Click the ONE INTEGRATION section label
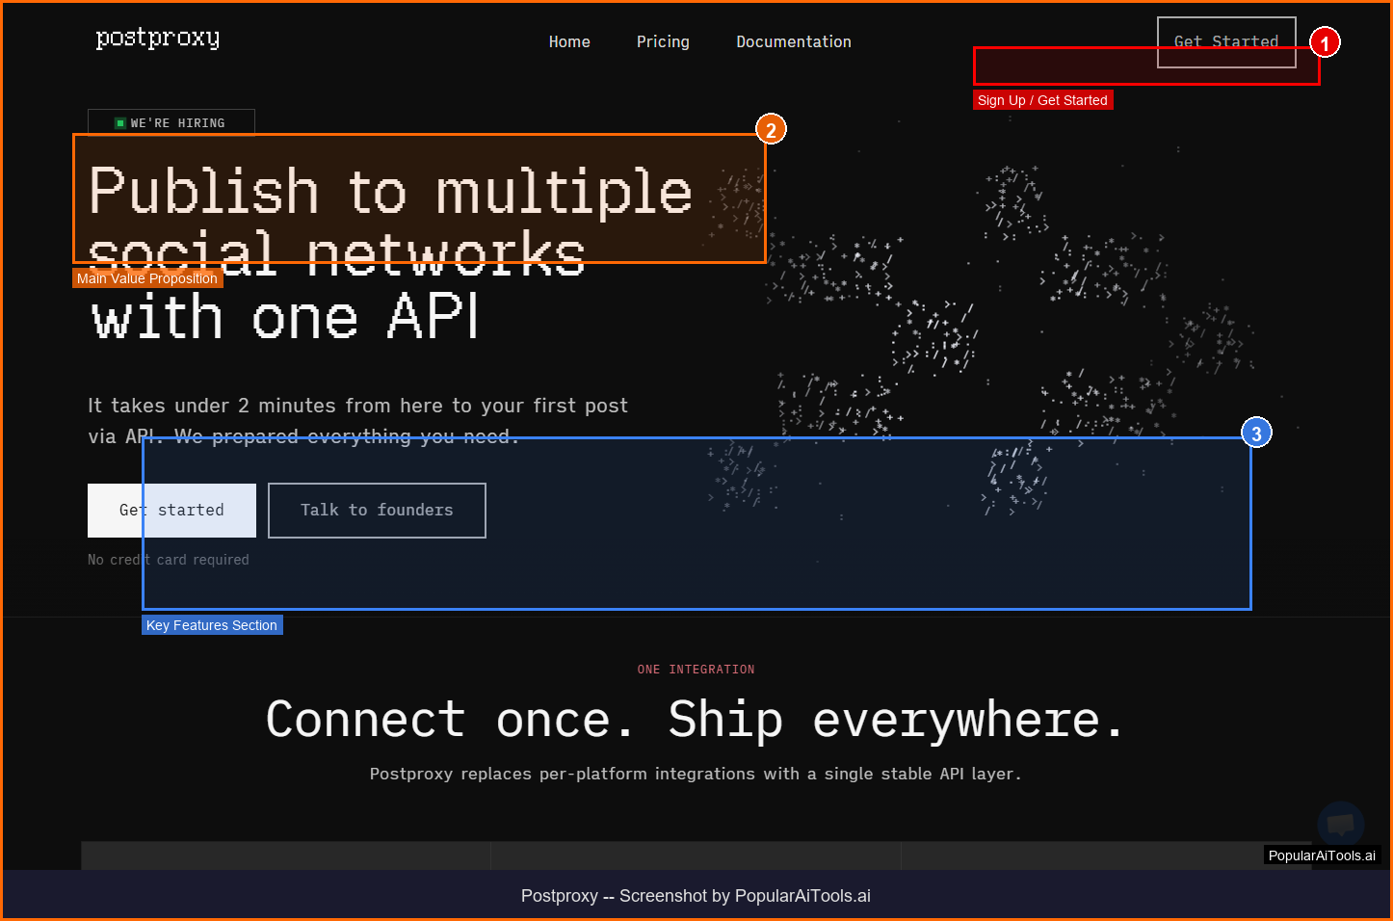The image size is (1393, 921). (696, 670)
